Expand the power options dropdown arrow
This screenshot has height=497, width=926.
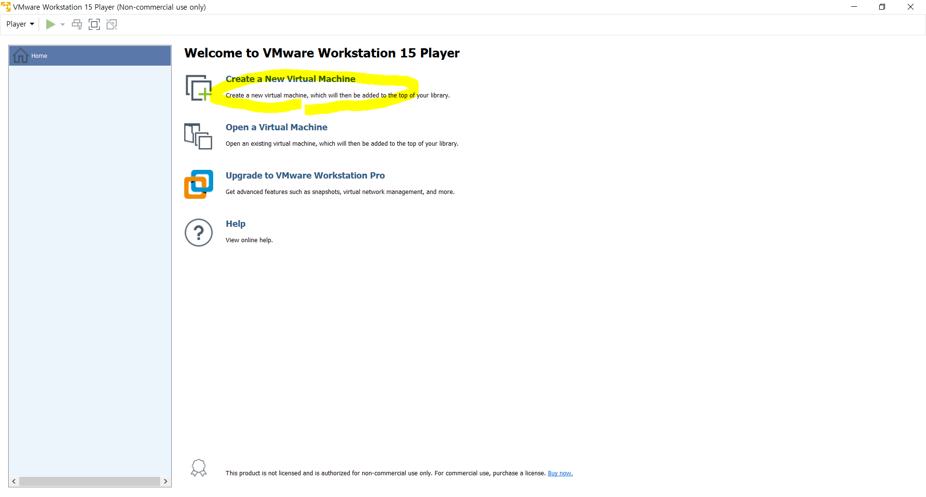(x=63, y=25)
